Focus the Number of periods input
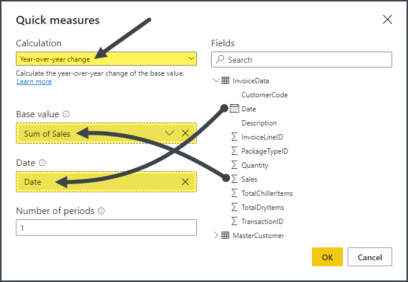408x282 pixels. pyautogui.click(x=106, y=227)
